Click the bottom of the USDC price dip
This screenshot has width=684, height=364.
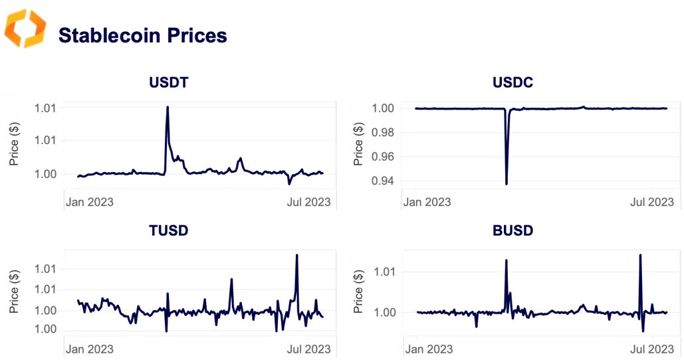click(507, 183)
